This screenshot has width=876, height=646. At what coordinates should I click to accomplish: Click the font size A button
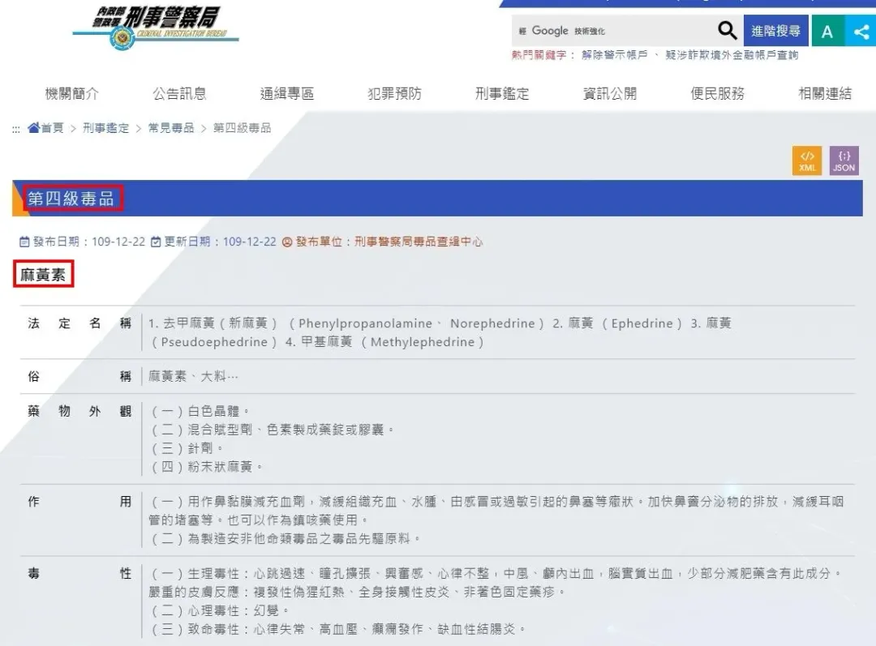827,32
